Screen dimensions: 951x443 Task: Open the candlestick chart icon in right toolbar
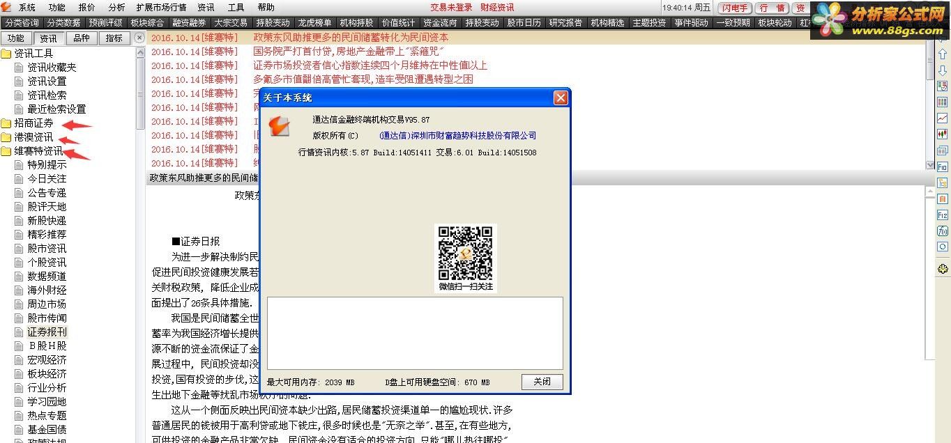pos(943,134)
